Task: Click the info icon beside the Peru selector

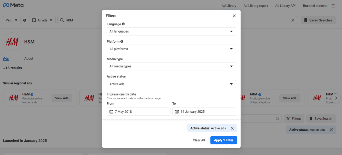Action: click(x=25, y=20)
